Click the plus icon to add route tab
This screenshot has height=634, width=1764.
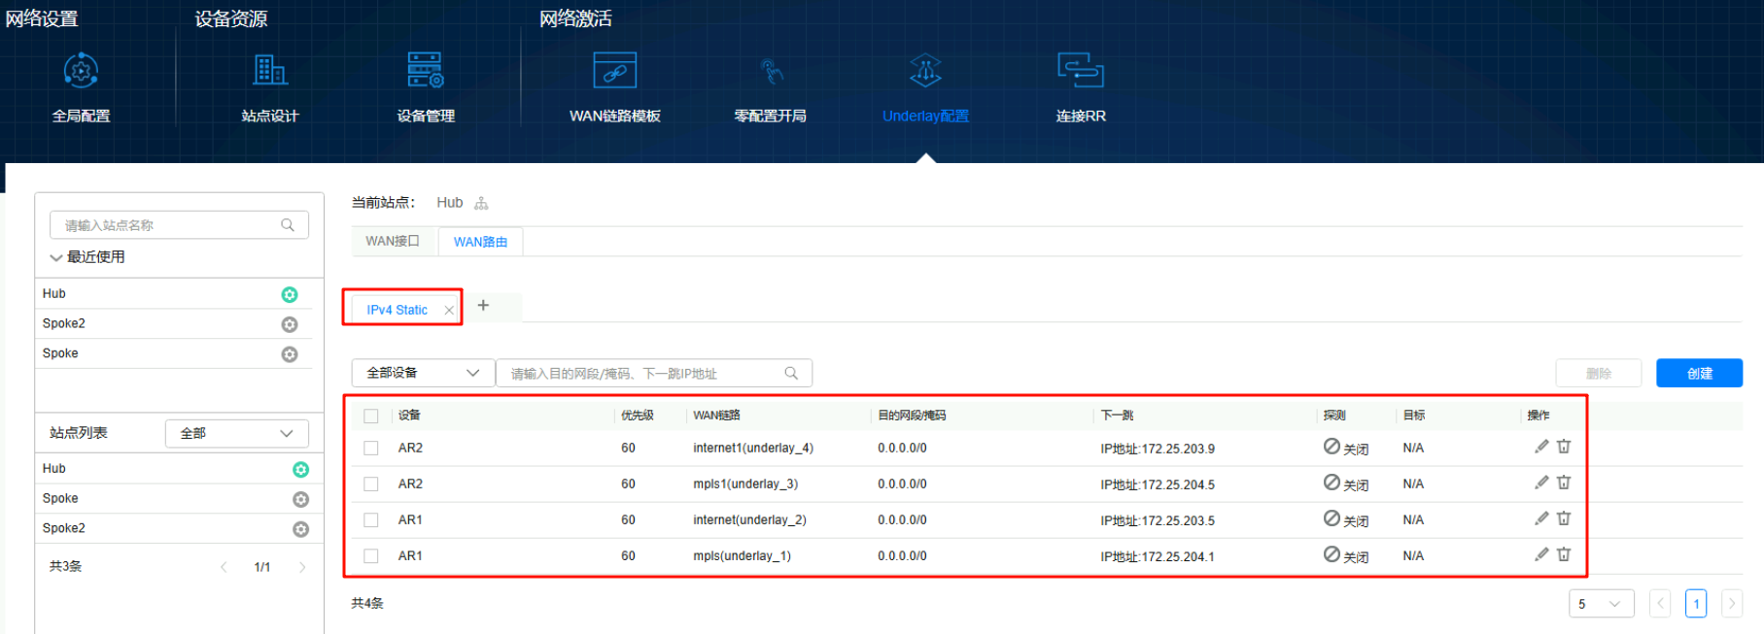[x=483, y=306]
